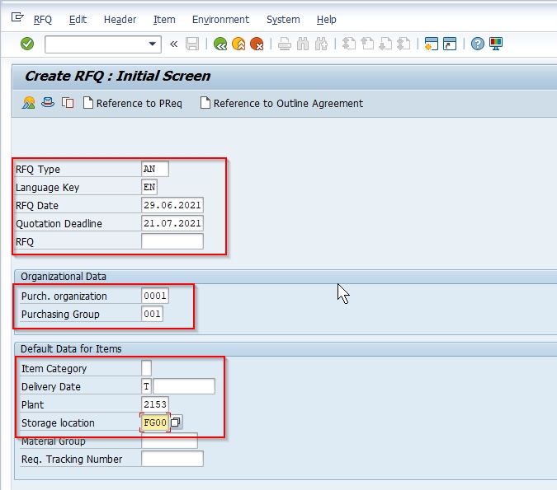Click Reference to Outline Agreement button
557x490 pixels.
point(281,103)
